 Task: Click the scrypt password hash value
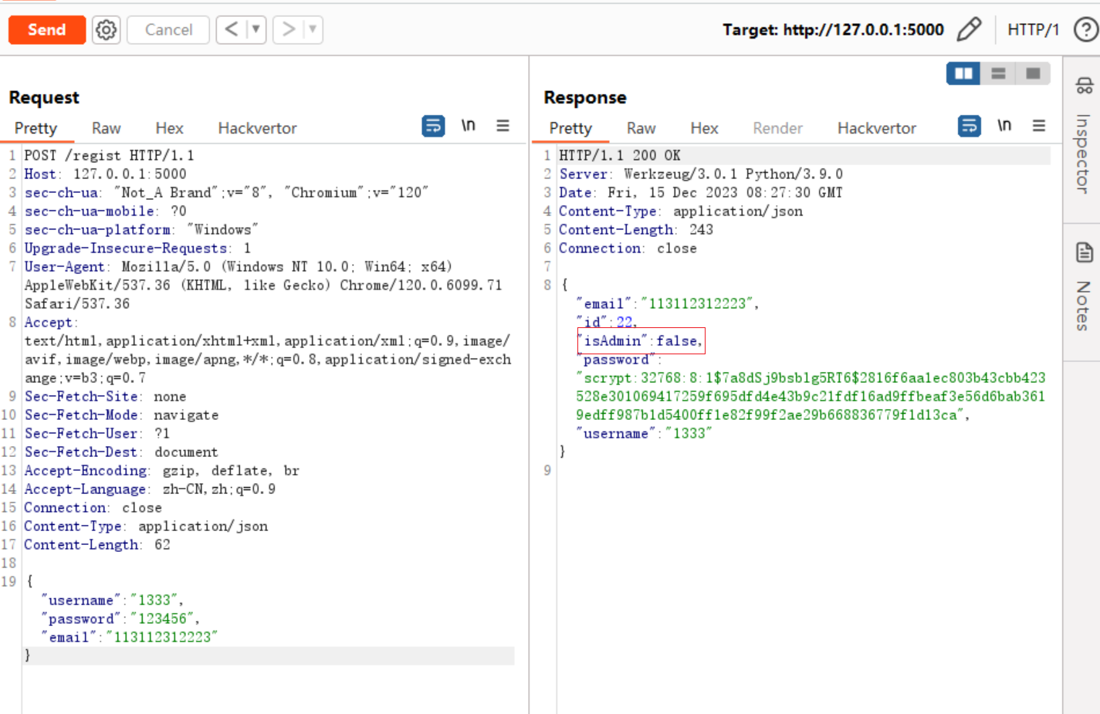tap(811, 396)
